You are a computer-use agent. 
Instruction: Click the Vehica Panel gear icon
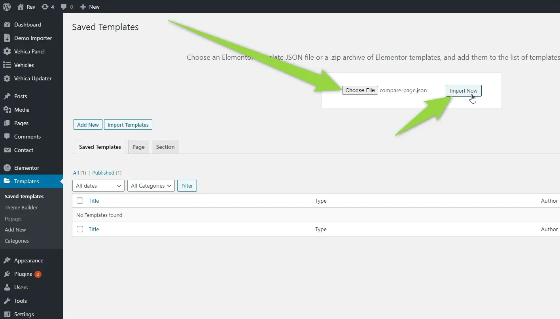[7, 51]
